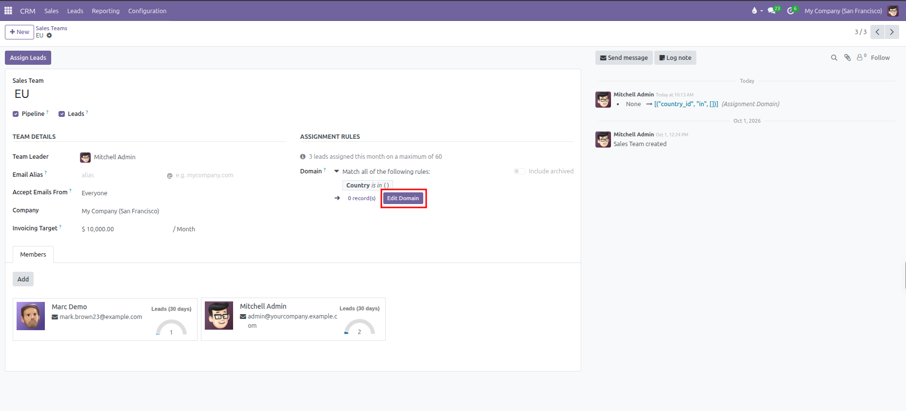Screen dimensions: 906x411
Task: Click the gear icon next to EU breadcrumb
Action: pyautogui.click(x=49, y=36)
